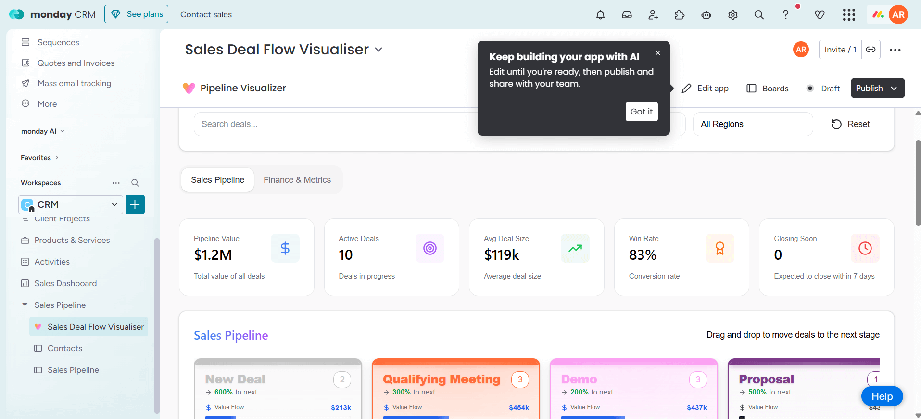This screenshot has width=921, height=419.
Task: Open the three-dot board options menu
Action: (x=895, y=50)
